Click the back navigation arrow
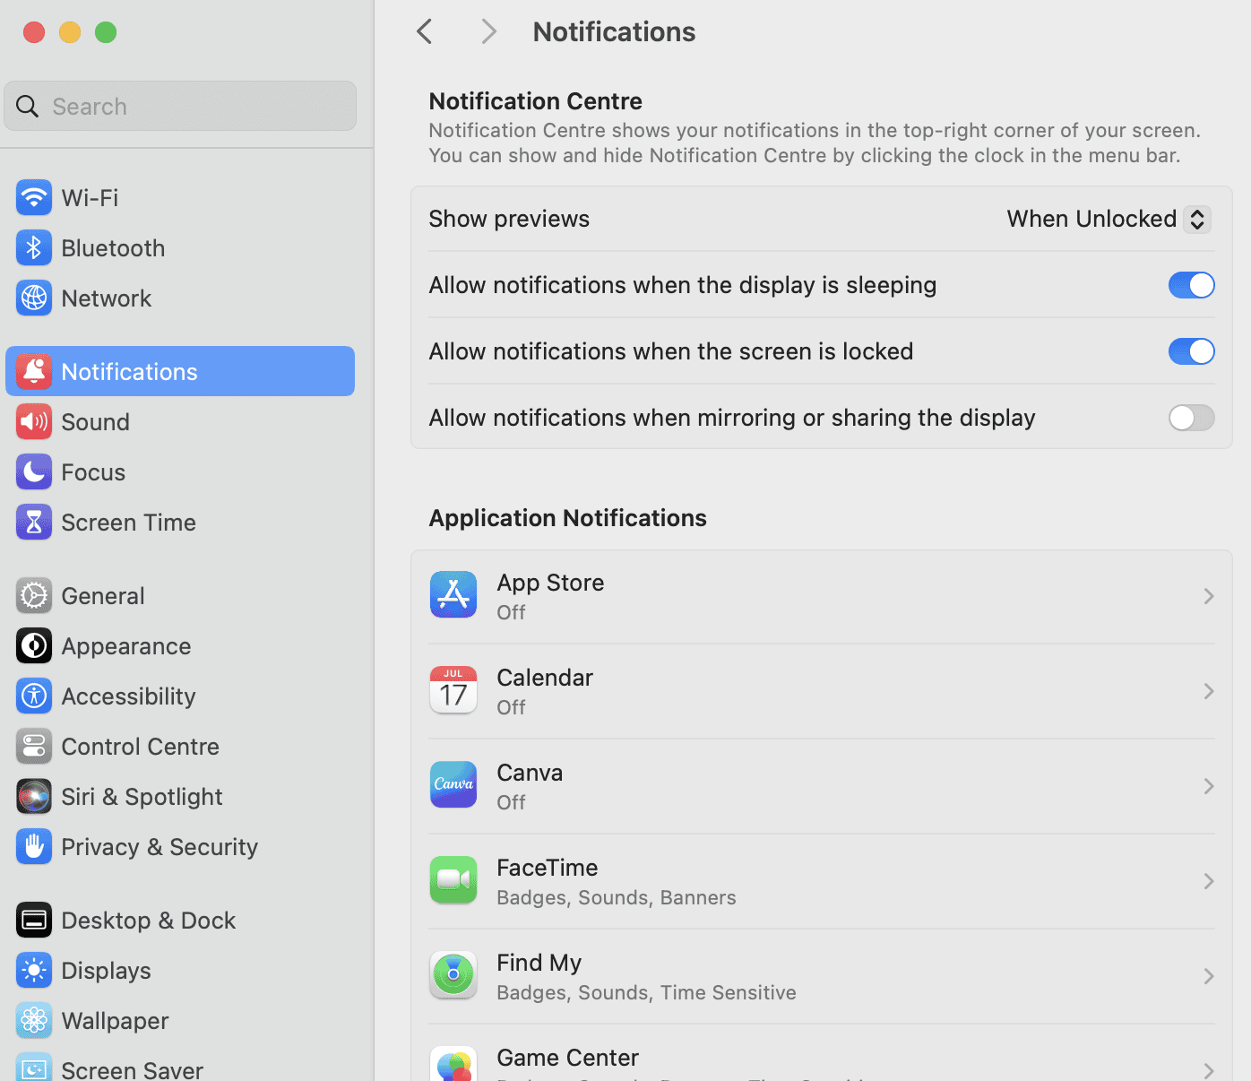1251x1081 pixels. point(425,32)
